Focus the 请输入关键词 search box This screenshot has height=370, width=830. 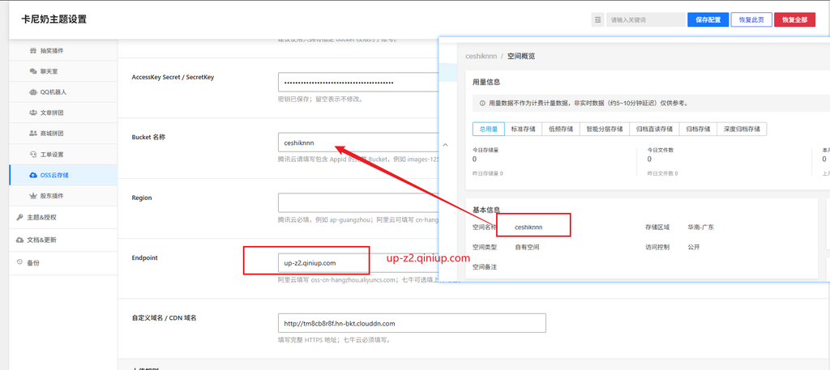646,20
